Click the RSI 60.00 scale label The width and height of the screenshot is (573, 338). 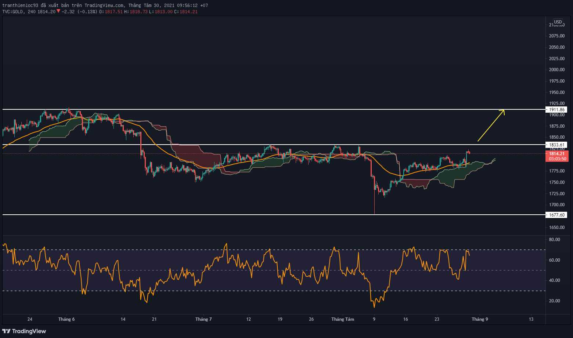tap(554, 260)
